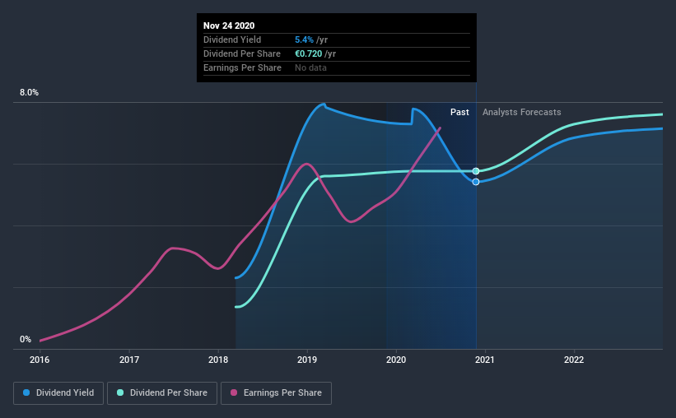Image resolution: width=676 pixels, height=418 pixels.
Task: Click the Analysts Forecasts label
Action: pyautogui.click(x=522, y=112)
